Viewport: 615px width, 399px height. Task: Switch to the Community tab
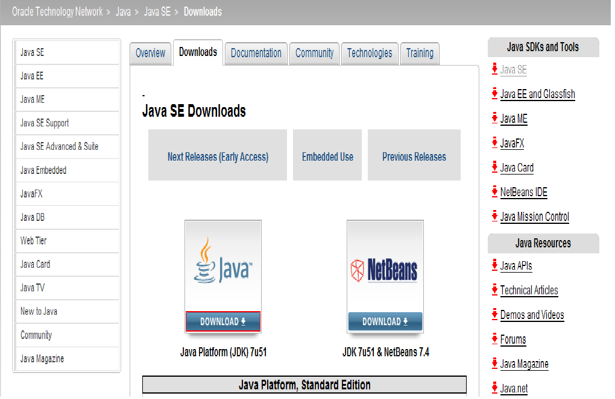pyautogui.click(x=315, y=54)
